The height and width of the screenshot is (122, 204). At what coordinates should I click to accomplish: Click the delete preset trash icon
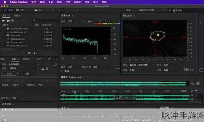tap(47, 68)
